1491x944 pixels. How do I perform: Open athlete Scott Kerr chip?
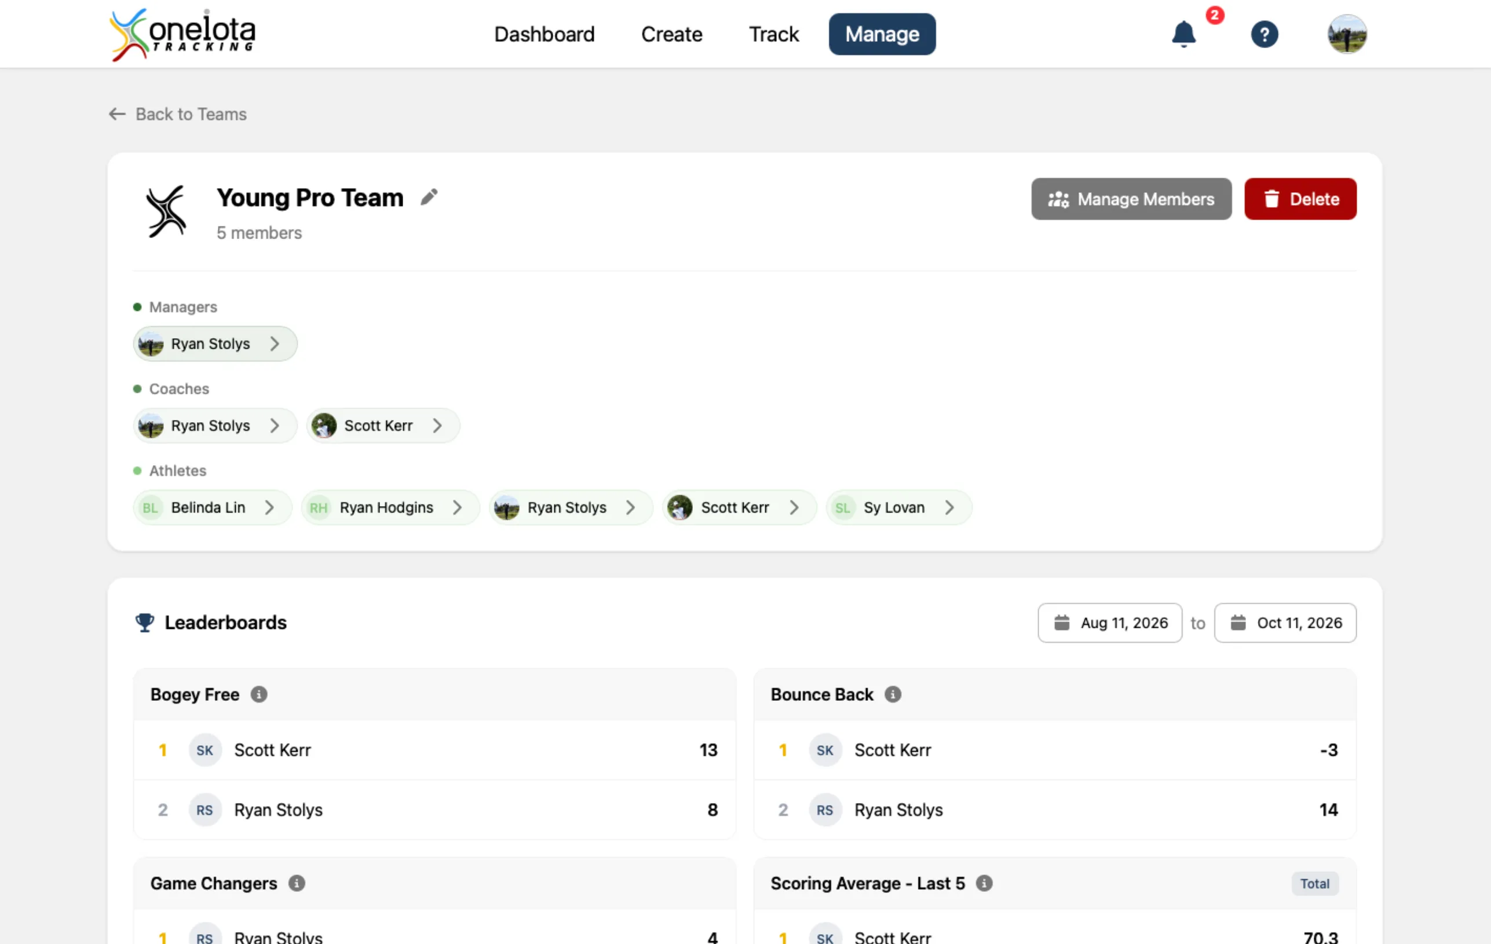click(739, 507)
